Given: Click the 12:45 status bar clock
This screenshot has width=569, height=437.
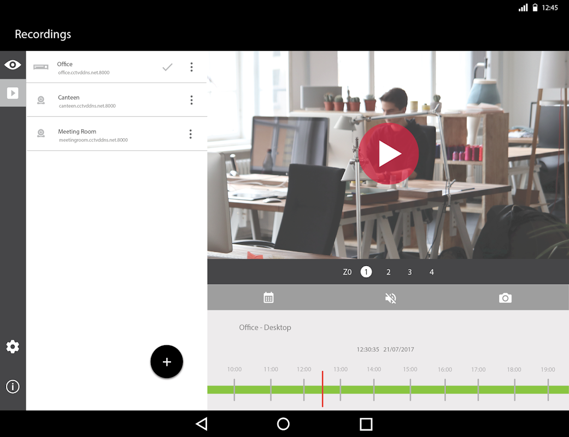Looking at the screenshot, I should pos(550,8).
